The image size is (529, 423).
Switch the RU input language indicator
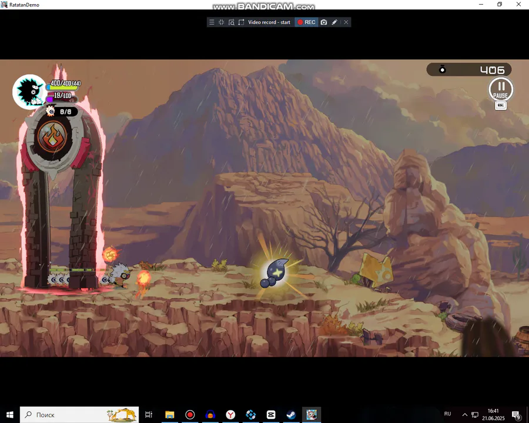click(x=447, y=414)
